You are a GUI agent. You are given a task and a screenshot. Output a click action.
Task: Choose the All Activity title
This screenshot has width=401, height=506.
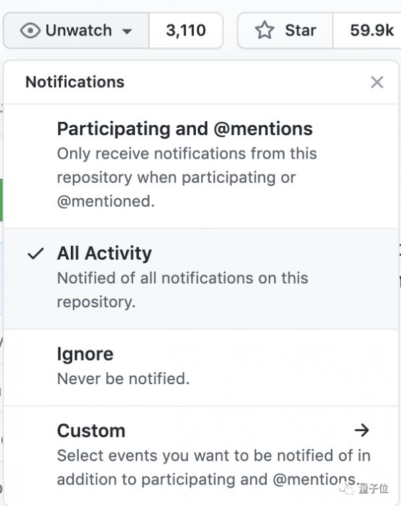(104, 254)
